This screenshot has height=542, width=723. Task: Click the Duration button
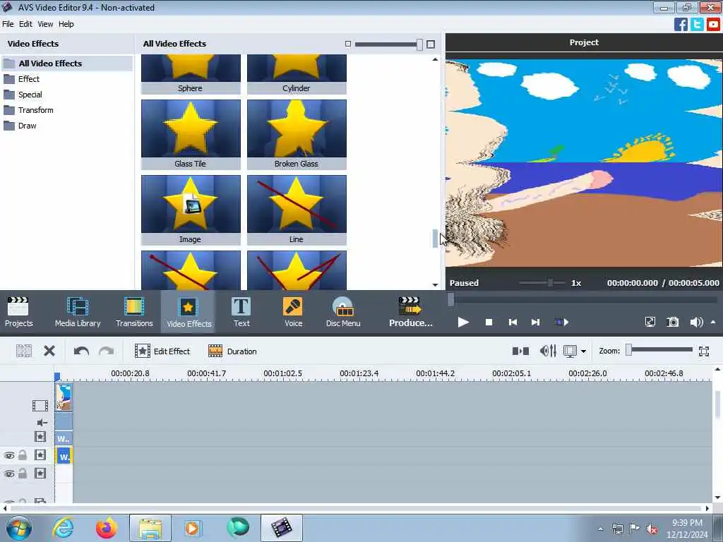[232, 351]
